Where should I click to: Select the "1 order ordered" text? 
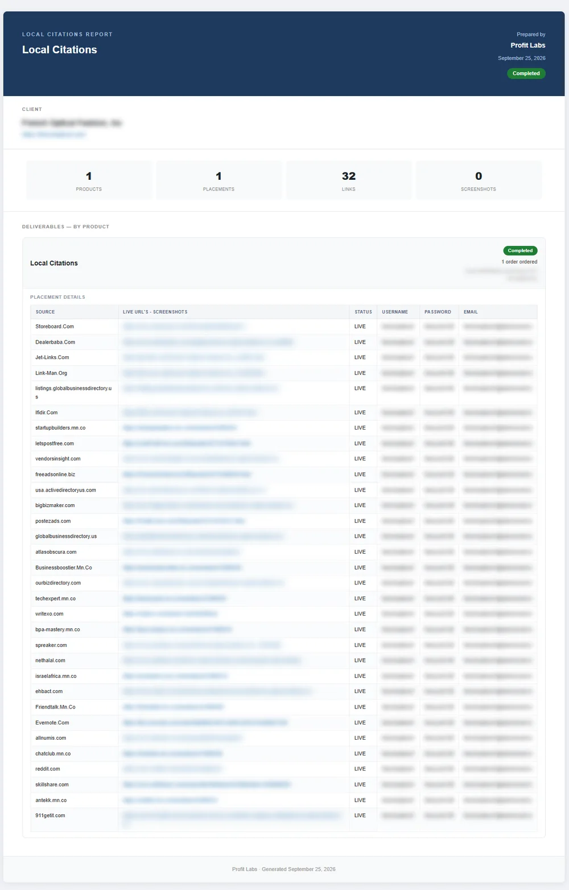coord(519,262)
